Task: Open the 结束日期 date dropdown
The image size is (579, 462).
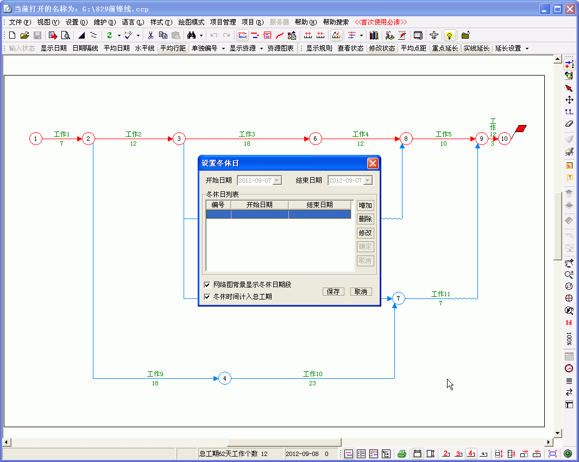Action: (368, 180)
